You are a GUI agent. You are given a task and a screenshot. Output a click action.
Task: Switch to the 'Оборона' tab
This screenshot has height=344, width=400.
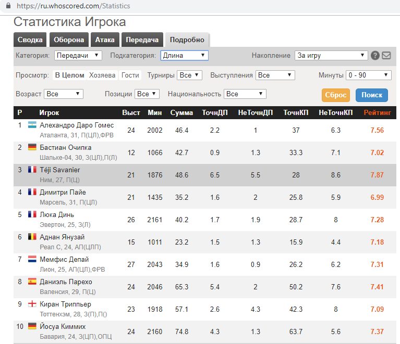68,40
